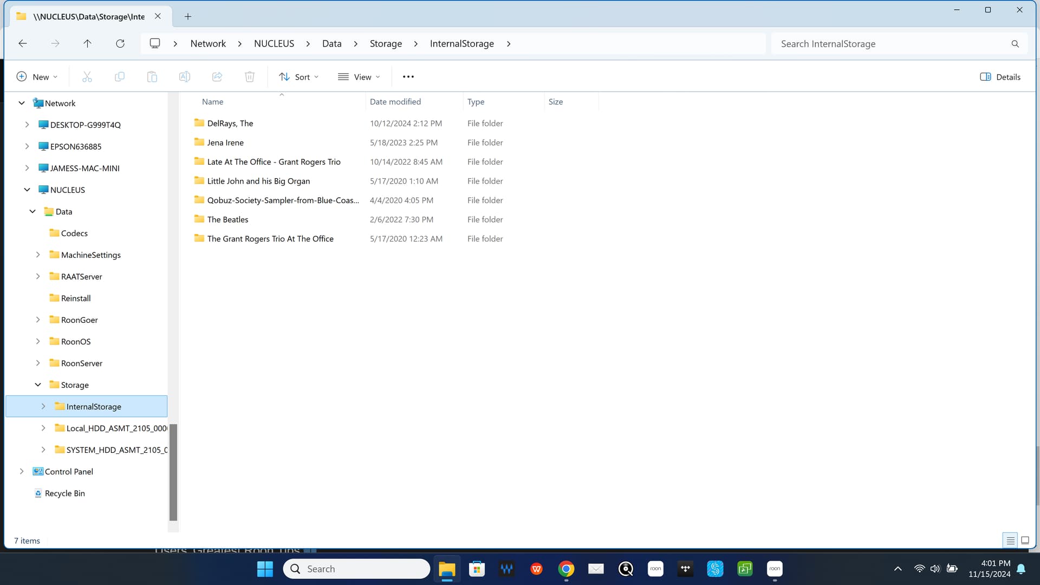Open notification bell in taskbar
Screen dimensions: 1040x585
[1021, 569]
